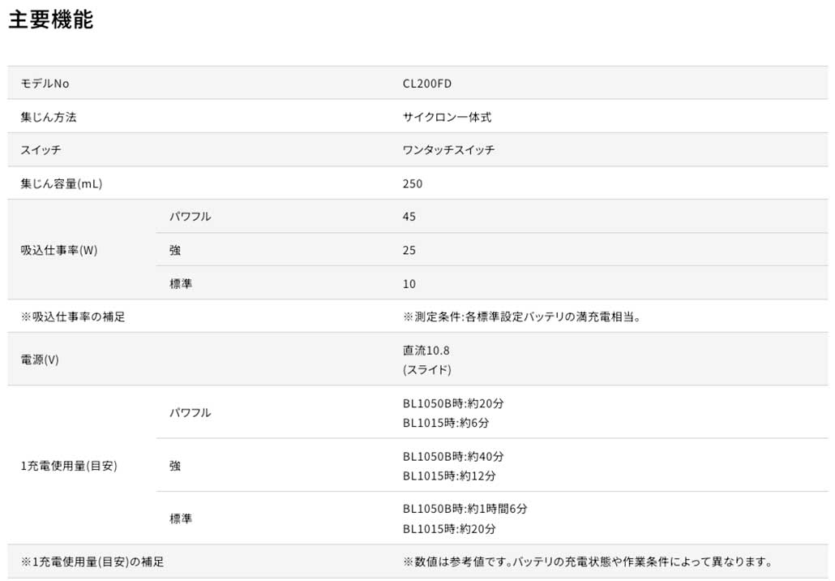Viewport: 835px width, 581px height.
Task: Click the model number CL200FD
Action: (427, 84)
